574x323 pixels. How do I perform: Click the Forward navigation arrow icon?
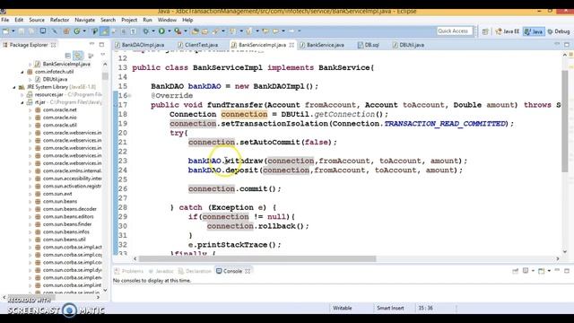point(291,31)
